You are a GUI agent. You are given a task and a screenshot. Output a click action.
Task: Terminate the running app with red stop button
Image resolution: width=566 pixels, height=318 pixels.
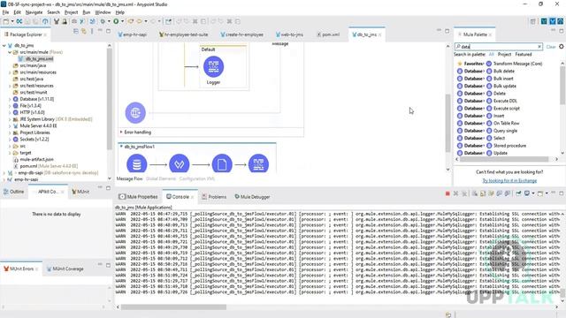447,194
